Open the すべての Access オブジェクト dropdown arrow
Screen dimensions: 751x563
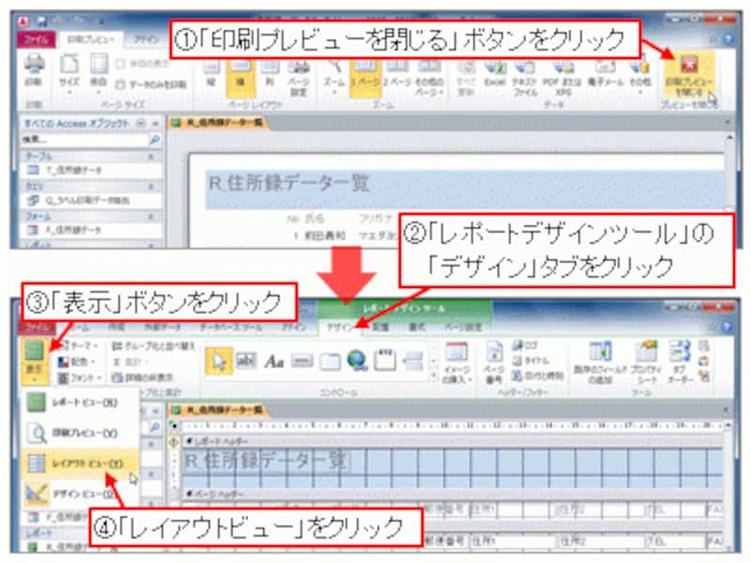point(141,124)
